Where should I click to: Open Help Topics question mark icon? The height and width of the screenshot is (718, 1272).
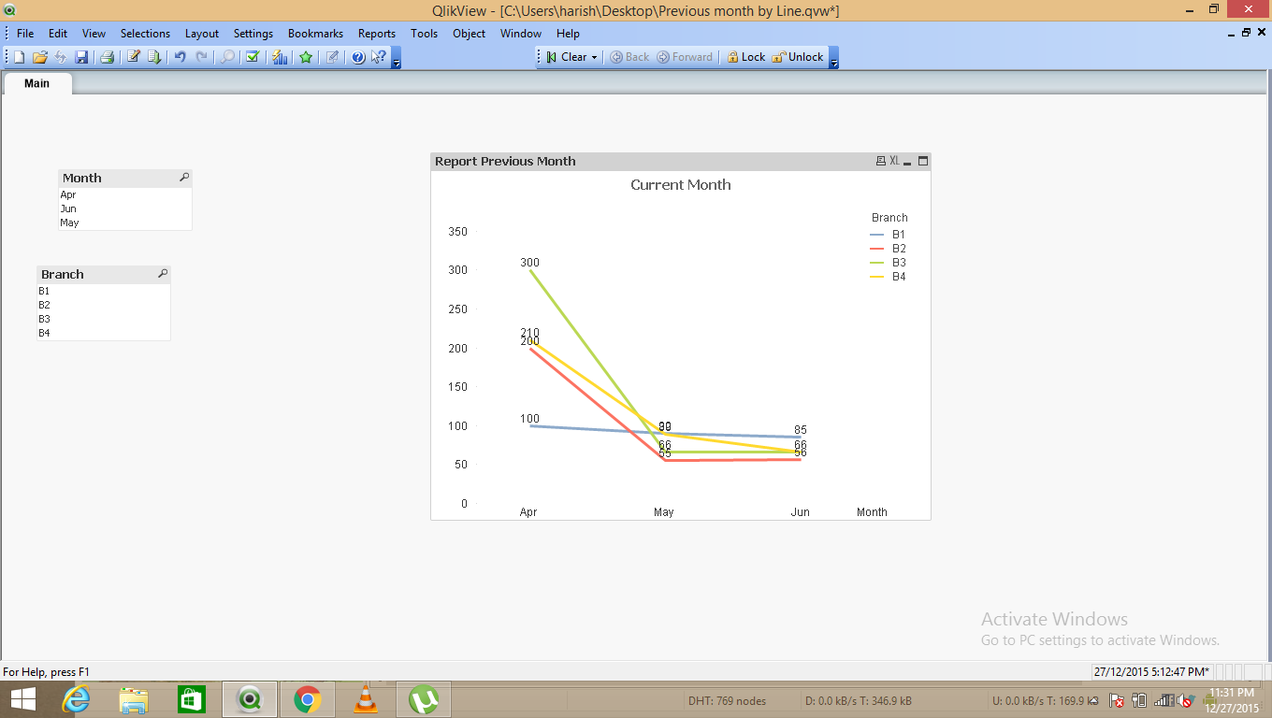(x=357, y=57)
